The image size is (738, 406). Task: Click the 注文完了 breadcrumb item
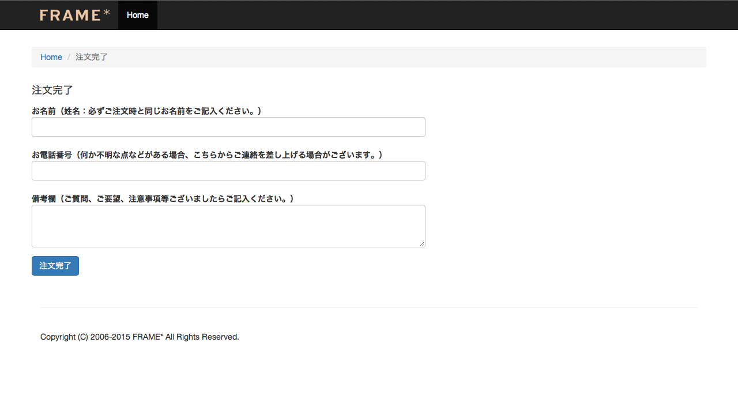[92, 57]
